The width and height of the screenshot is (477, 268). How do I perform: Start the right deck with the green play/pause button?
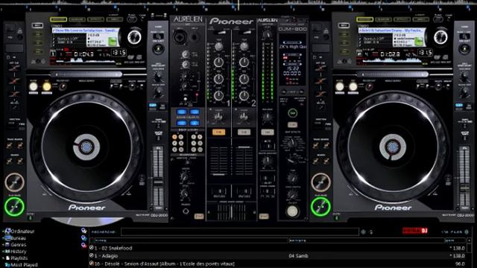(320, 207)
